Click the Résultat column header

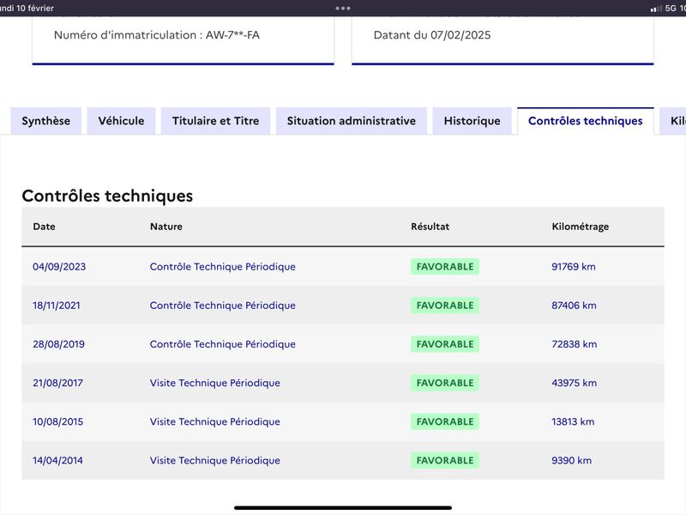pyautogui.click(x=430, y=227)
